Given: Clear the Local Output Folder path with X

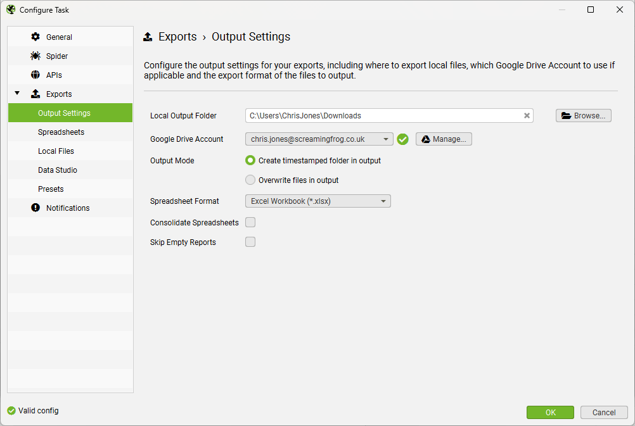Looking at the screenshot, I should 527,116.
